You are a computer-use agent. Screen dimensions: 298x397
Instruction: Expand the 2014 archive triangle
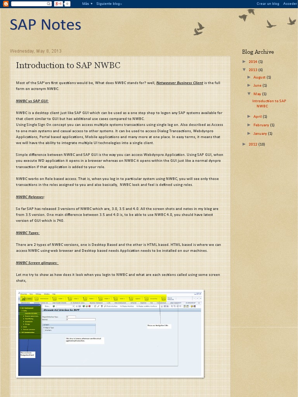point(244,62)
